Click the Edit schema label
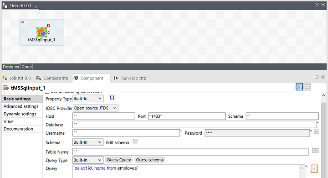The image size is (328, 178). (118, 142)
